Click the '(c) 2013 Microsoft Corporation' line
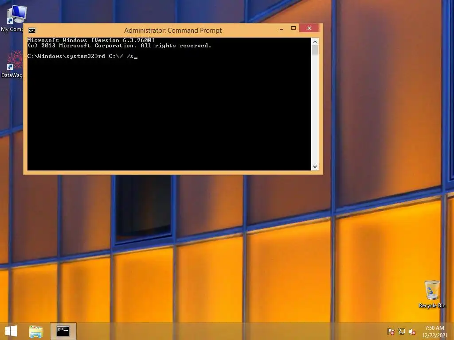 (119, 46)
